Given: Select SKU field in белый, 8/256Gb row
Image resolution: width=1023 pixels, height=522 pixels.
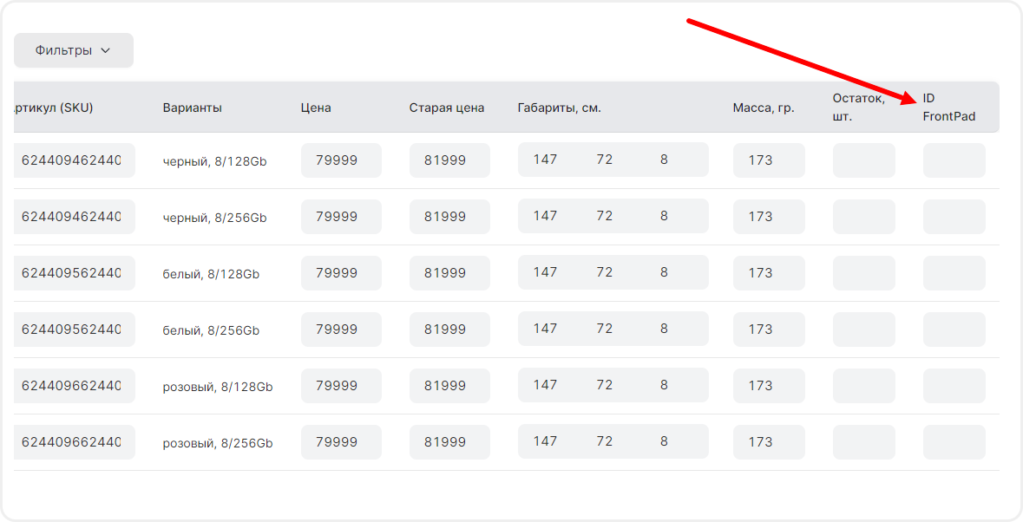Looking at the screenshot, I should pyautogui.click(x=74, y=330).
